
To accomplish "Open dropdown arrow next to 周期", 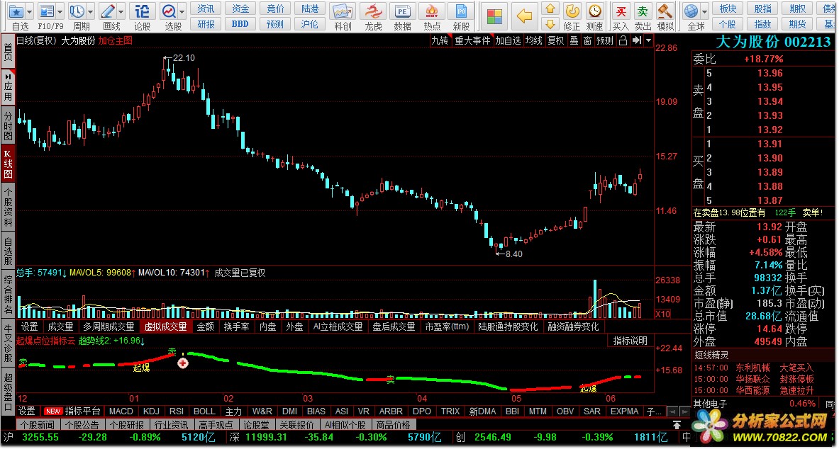I will click(x=91, y=11).
